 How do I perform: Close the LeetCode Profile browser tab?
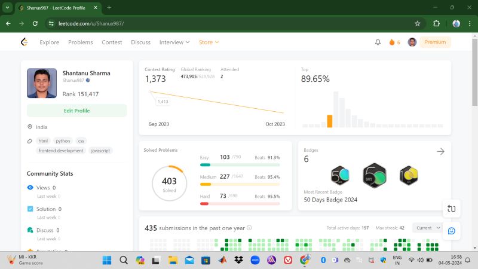(x=96, y=8)
